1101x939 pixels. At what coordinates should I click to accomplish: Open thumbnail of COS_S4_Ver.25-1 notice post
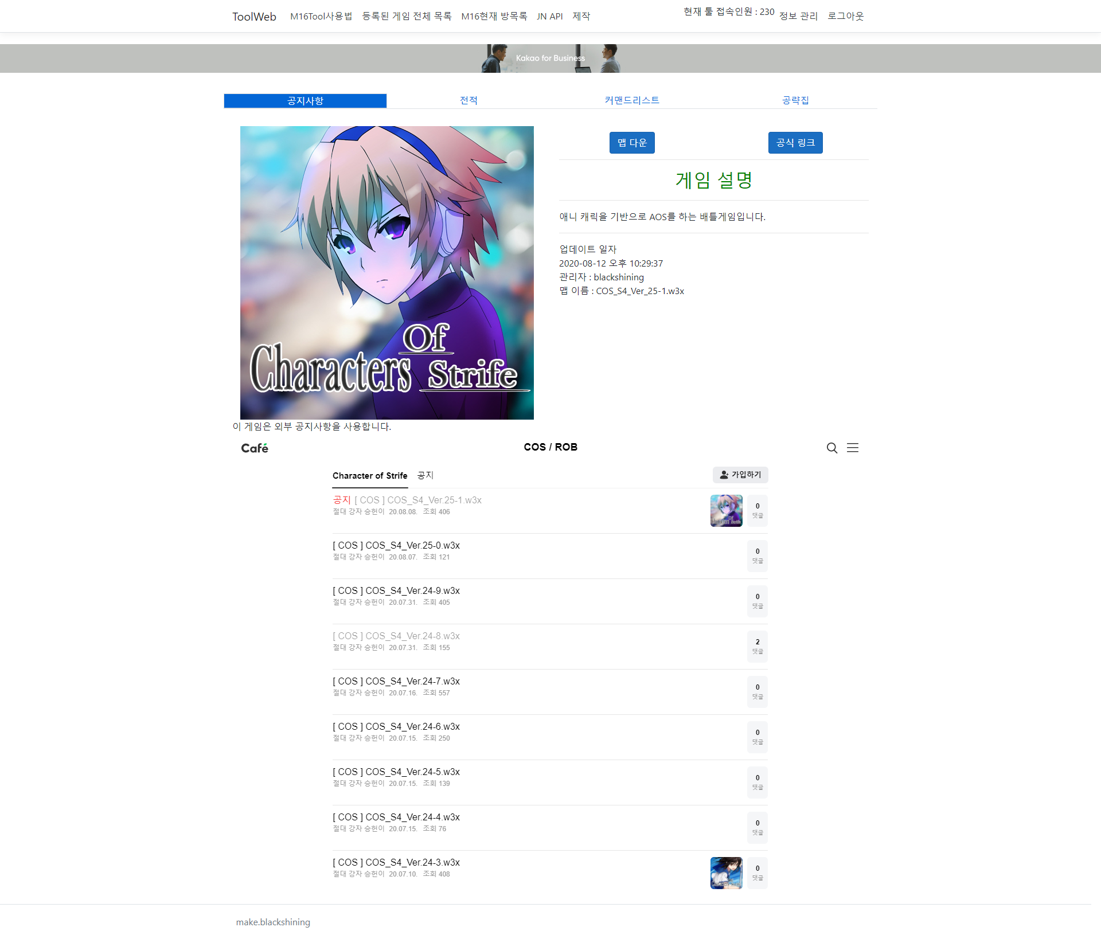726,510
